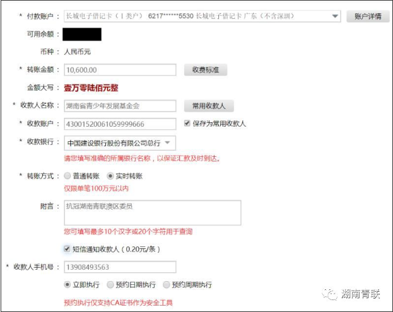Viewport: 393px width, 312px height.
Task: Select the 实时转账 radio option
Action: click(x=110, y=176)
